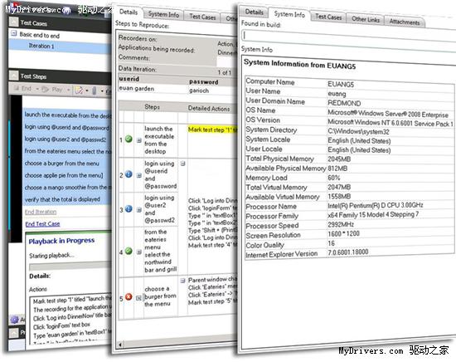
Task: Collapse the Basic end to end tree node
Action: click(13, 34)
